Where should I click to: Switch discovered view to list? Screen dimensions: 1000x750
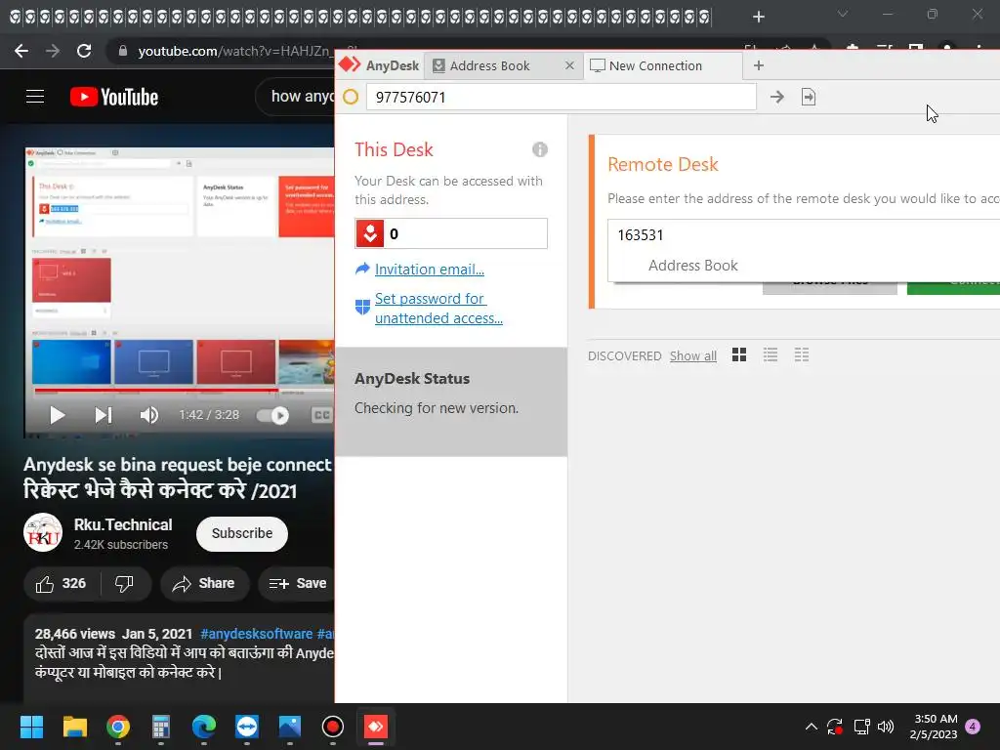771,354
